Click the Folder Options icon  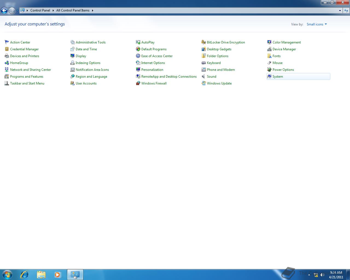204,56
